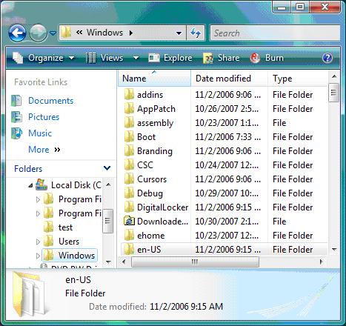Click the arrow after Windows breadcrumb

click(x=131, y=33)
